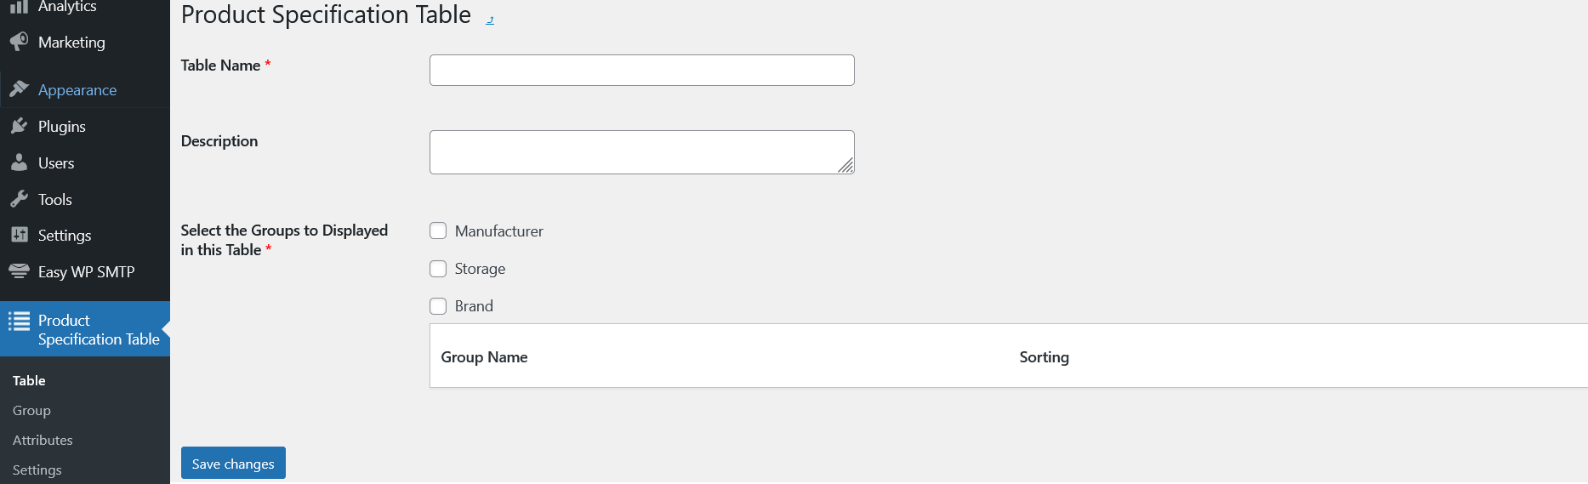The height and width of the screenshot is (484, 1588).
Task: Click the Easy WP SMTP icon
Action: point(19,271)
